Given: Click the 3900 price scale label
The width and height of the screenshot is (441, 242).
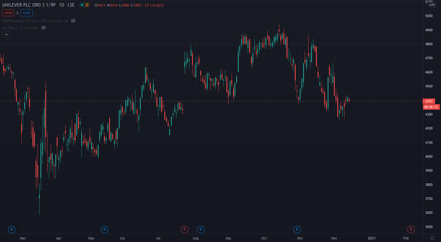Looking at the screenshot, I should click(x=429, y=171).
